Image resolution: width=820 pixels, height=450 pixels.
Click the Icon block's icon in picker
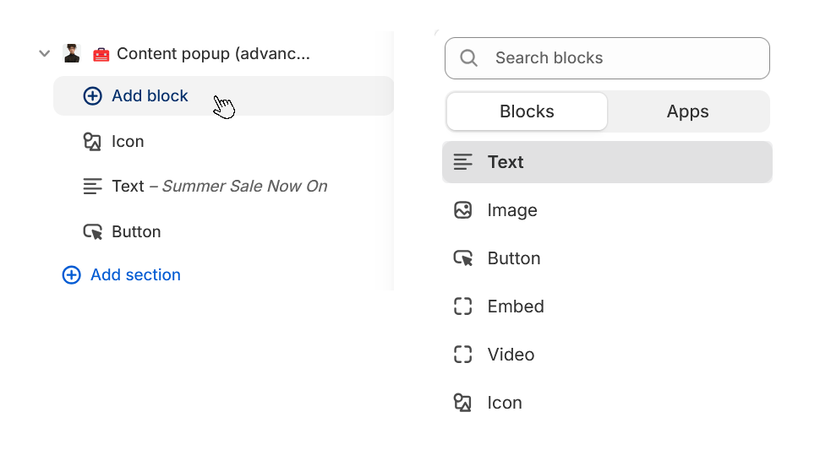[462, 403]
